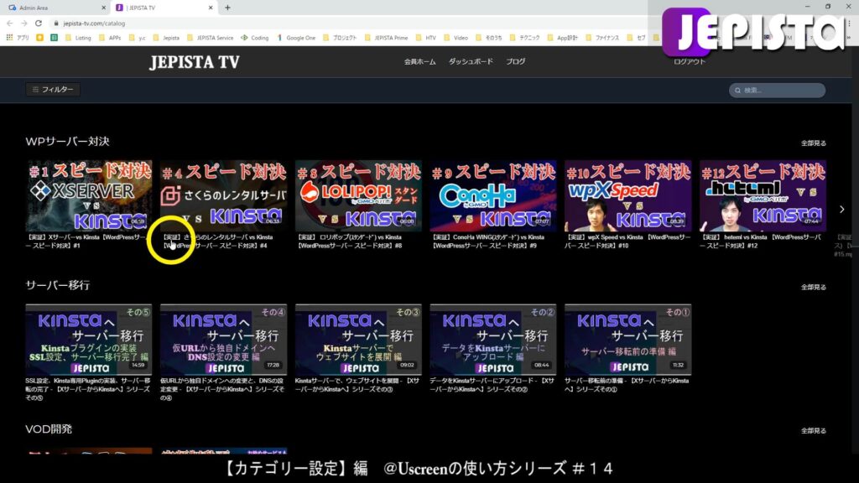Open ダッシュボード in the site navigation

click(x=471, y=61)
